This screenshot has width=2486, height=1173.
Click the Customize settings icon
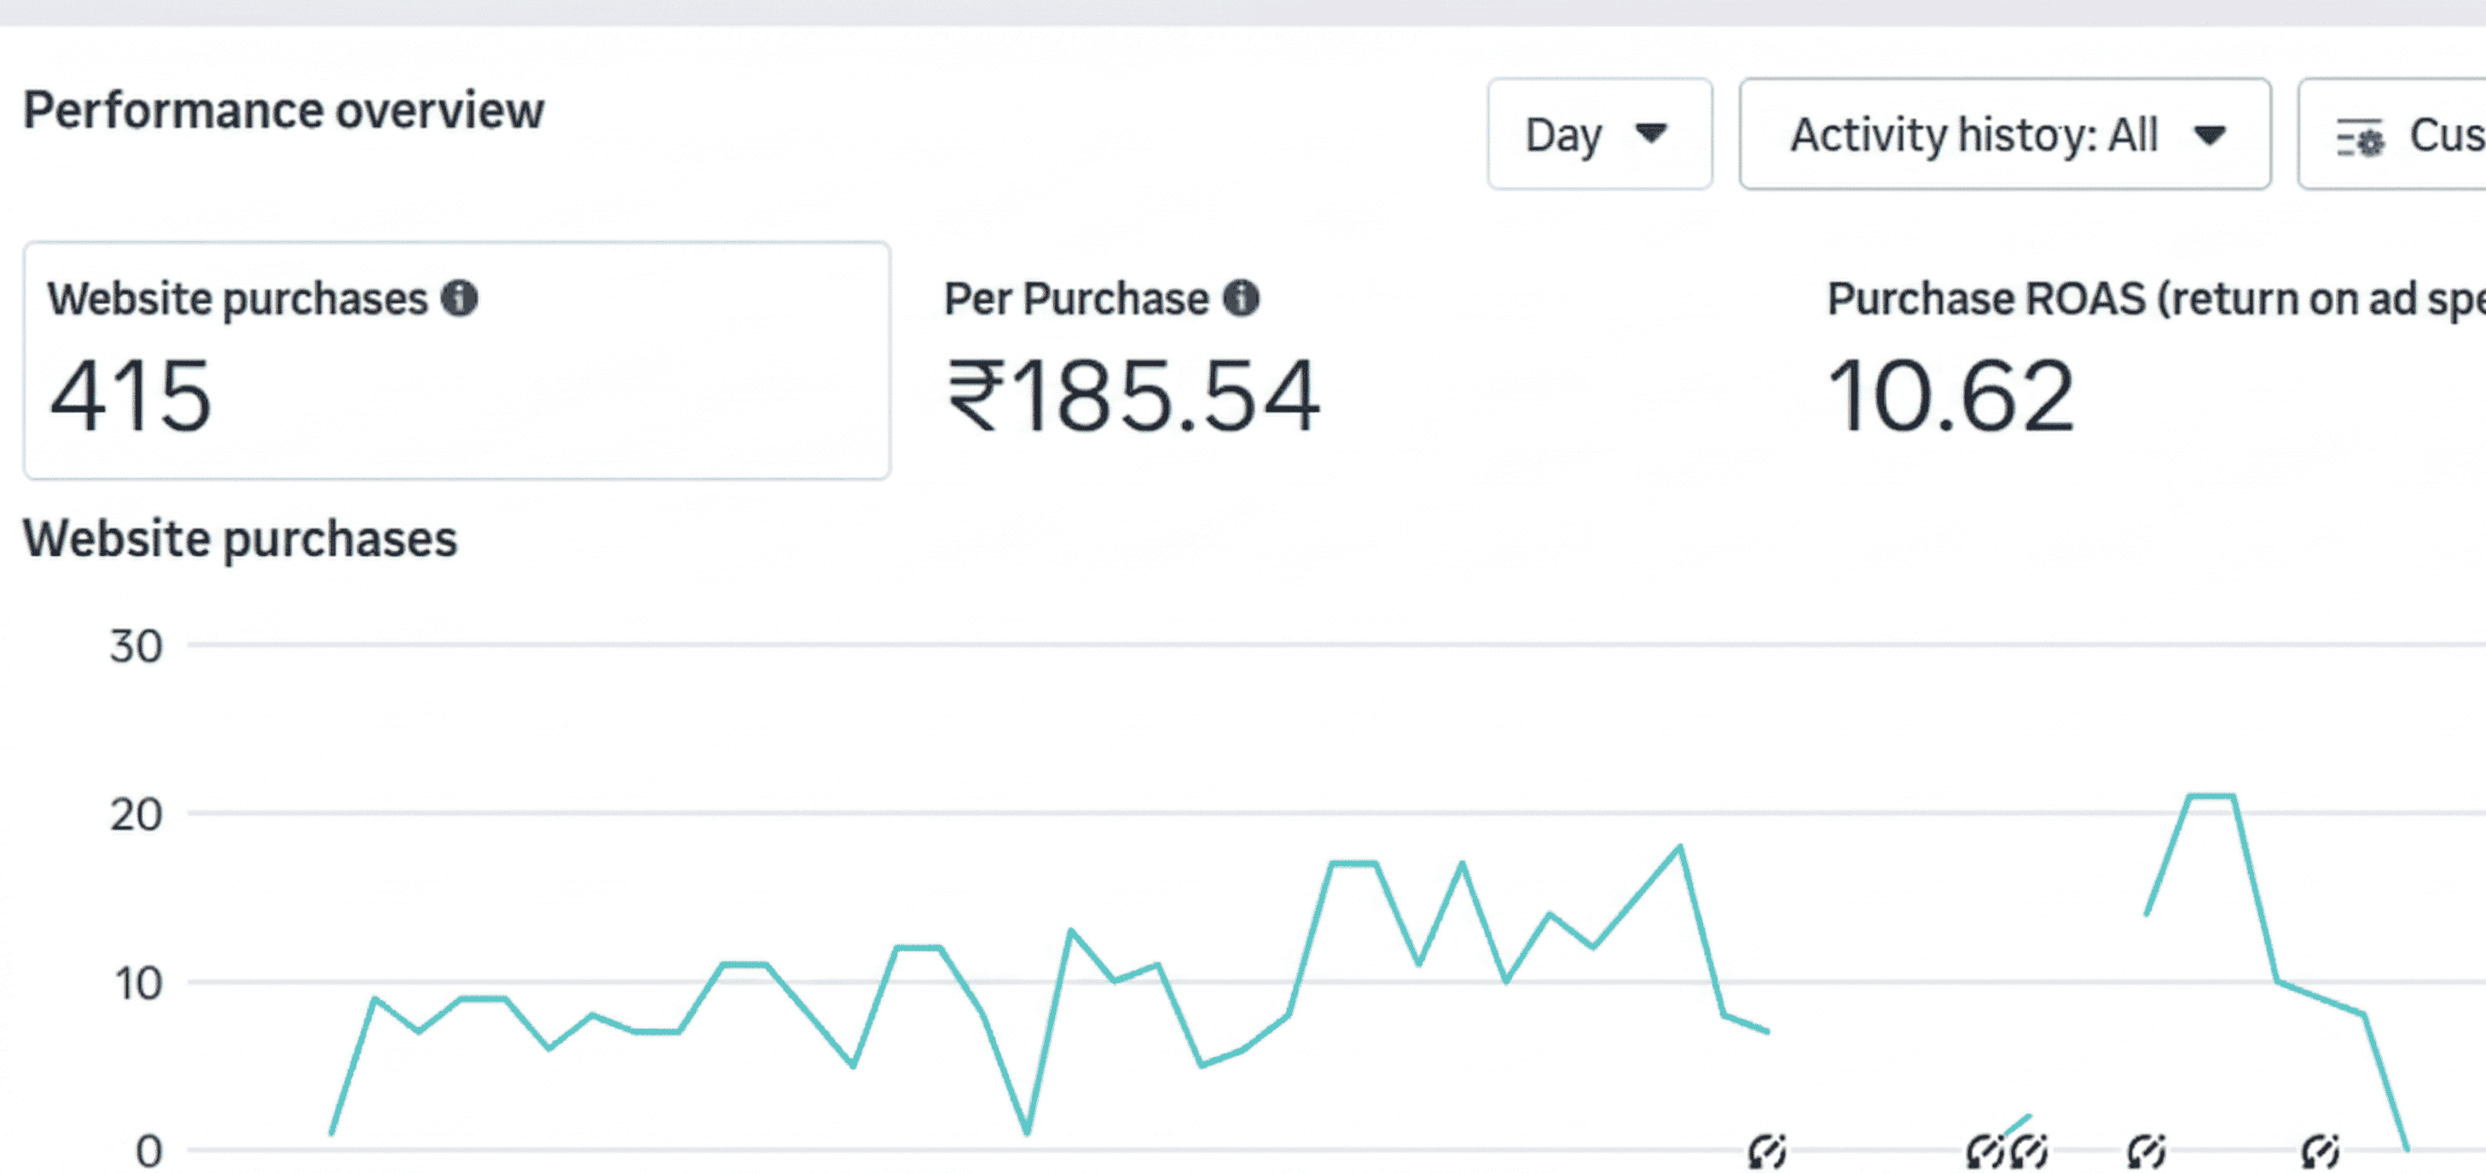(2360, 138)
